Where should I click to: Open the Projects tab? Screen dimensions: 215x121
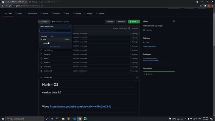pos(56,13)
